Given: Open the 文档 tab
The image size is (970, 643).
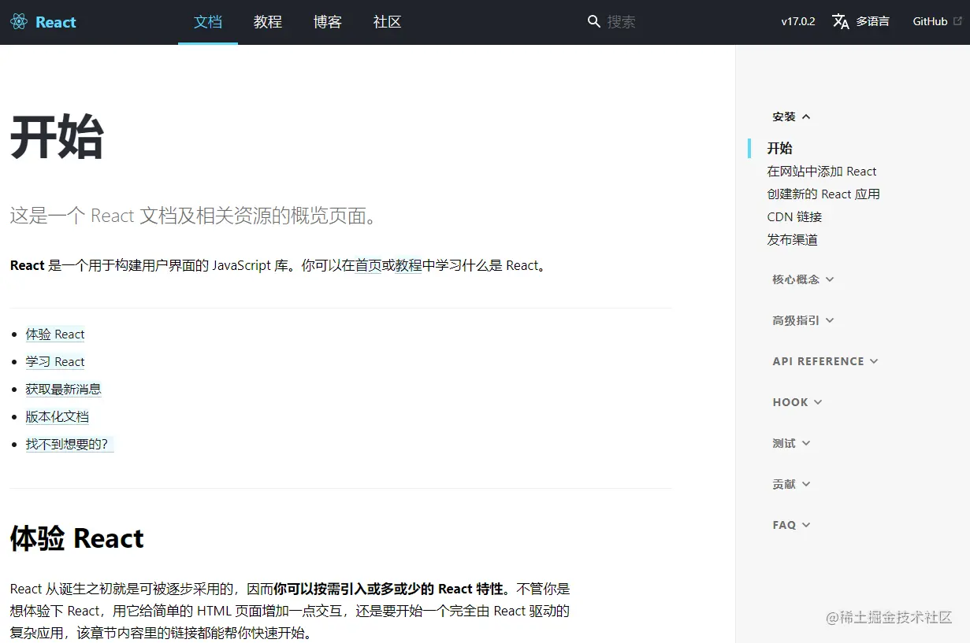Looking at the screenshot, I should click(x=208, y=22).
